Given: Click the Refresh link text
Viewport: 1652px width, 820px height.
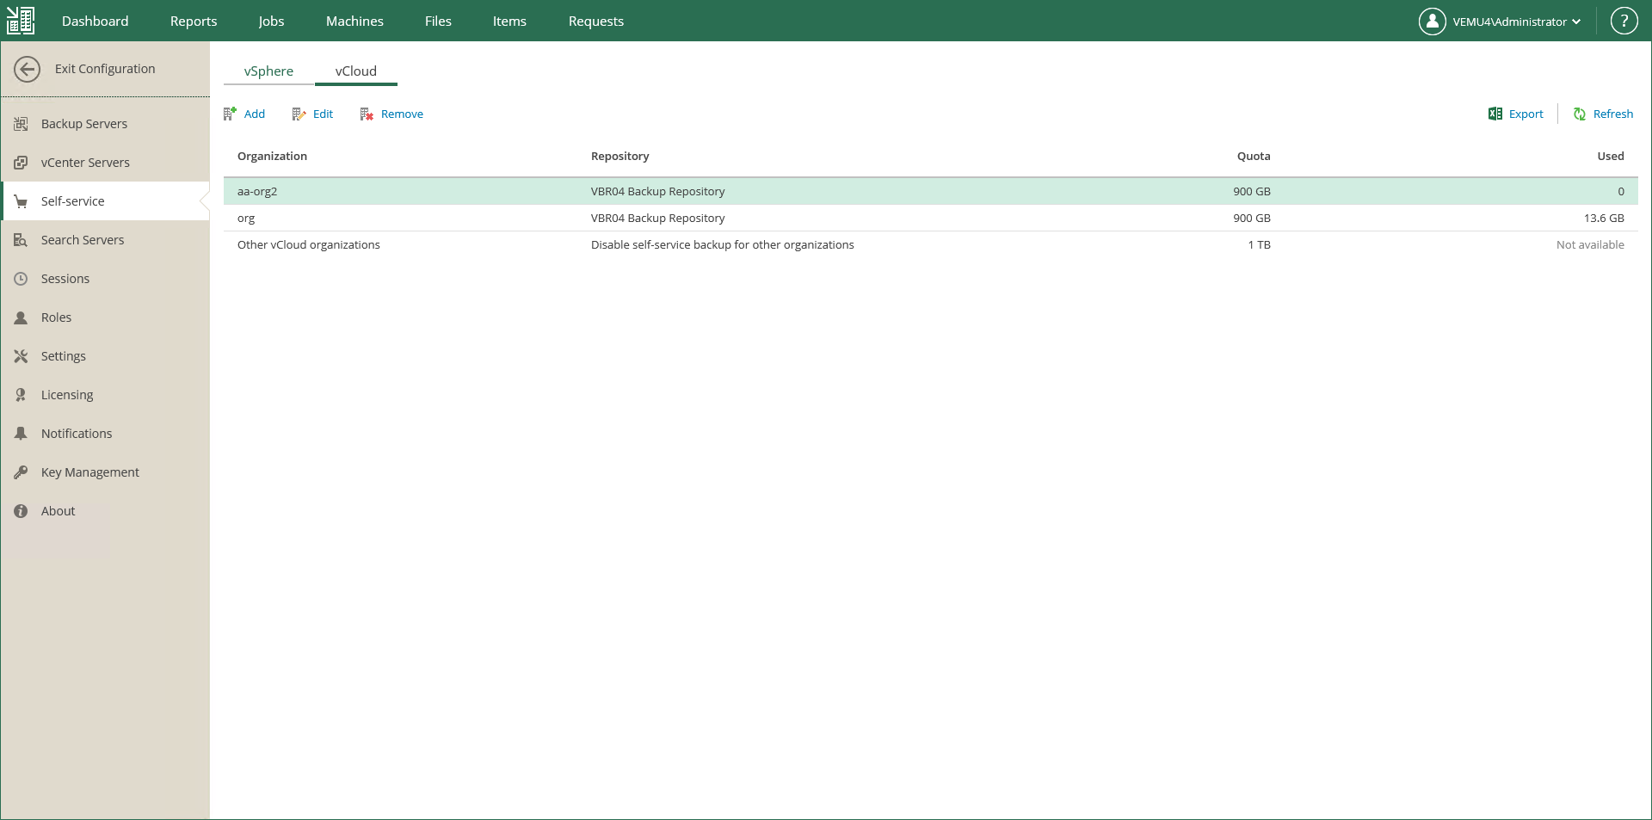Looking at the screenshot, I should [x=1613, y=114].
